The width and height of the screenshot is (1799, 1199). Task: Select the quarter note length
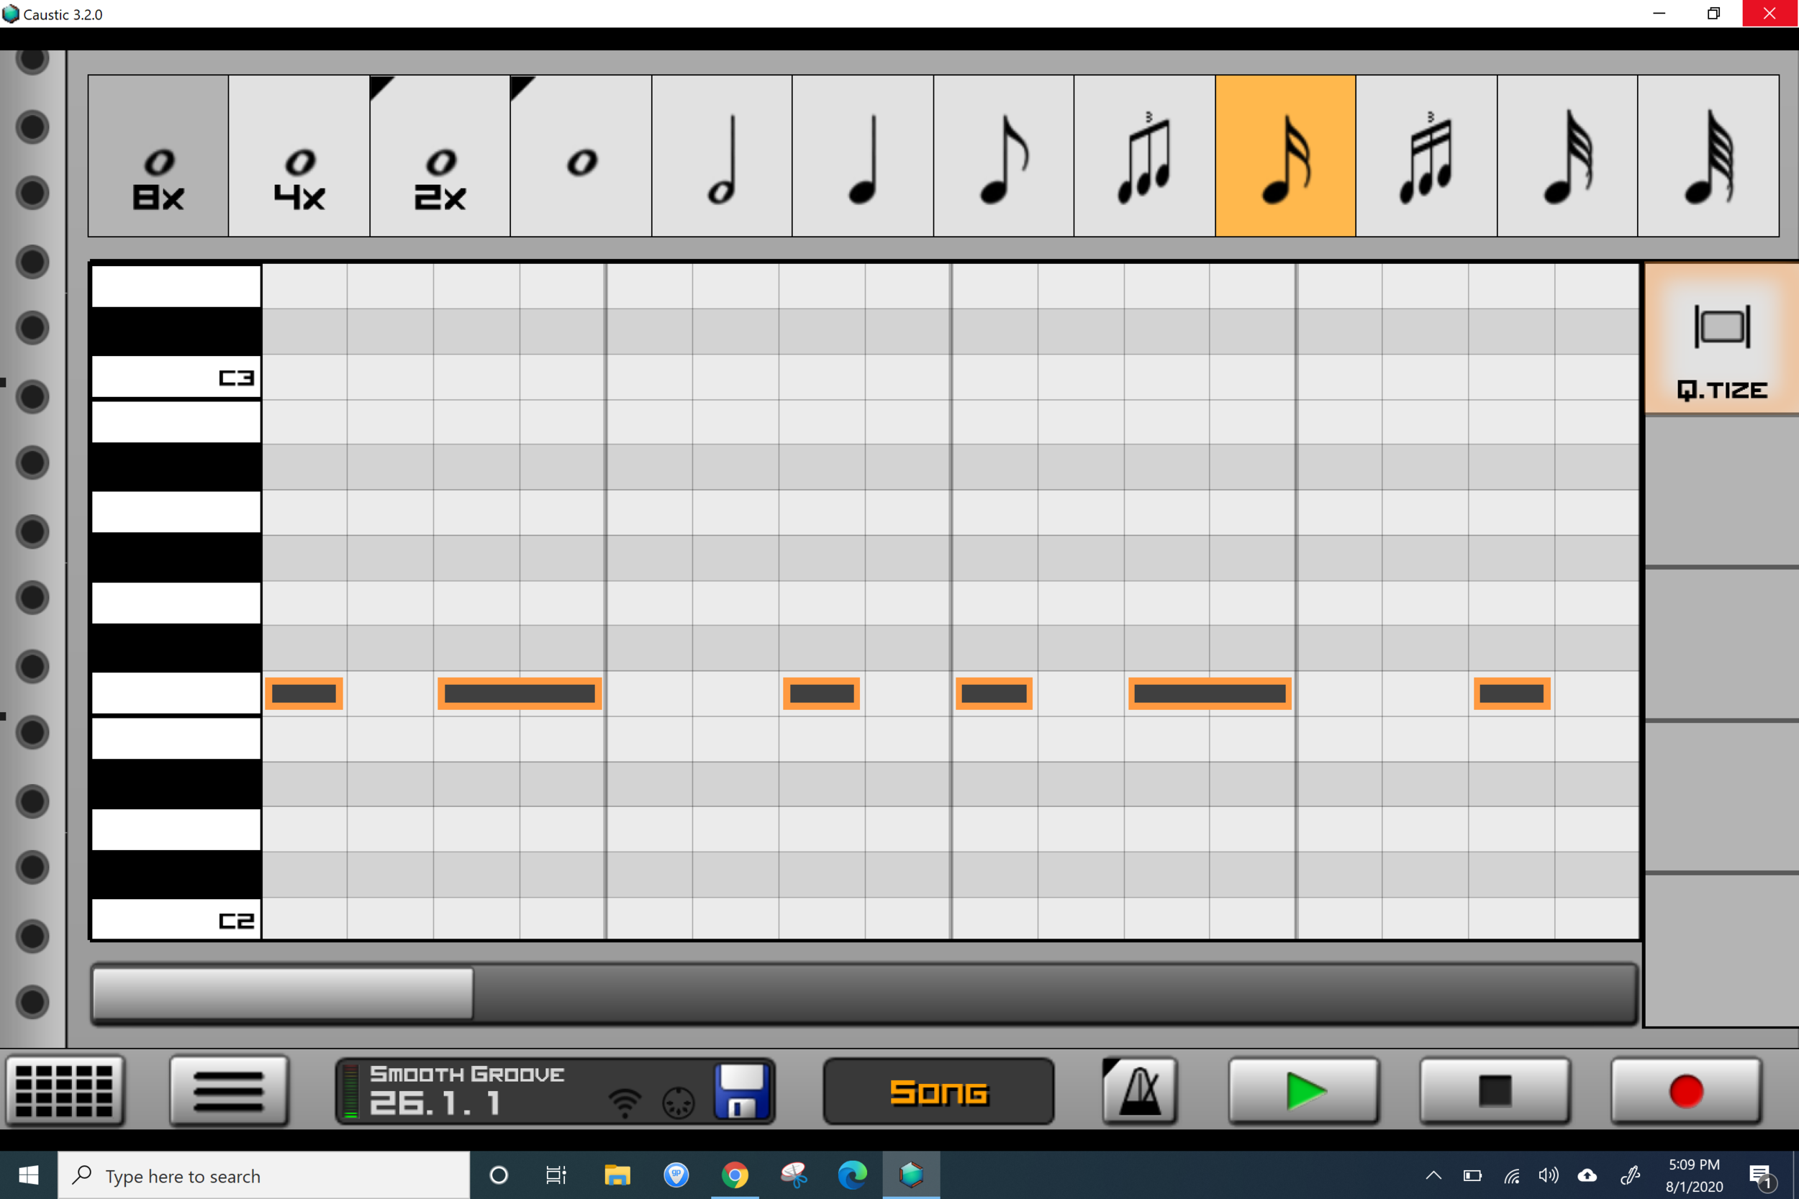click(862, 156)
